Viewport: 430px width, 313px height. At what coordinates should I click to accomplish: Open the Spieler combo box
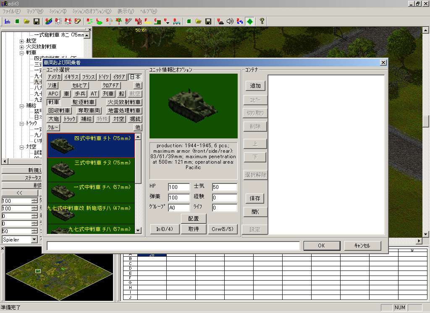(x=34, y=239)
